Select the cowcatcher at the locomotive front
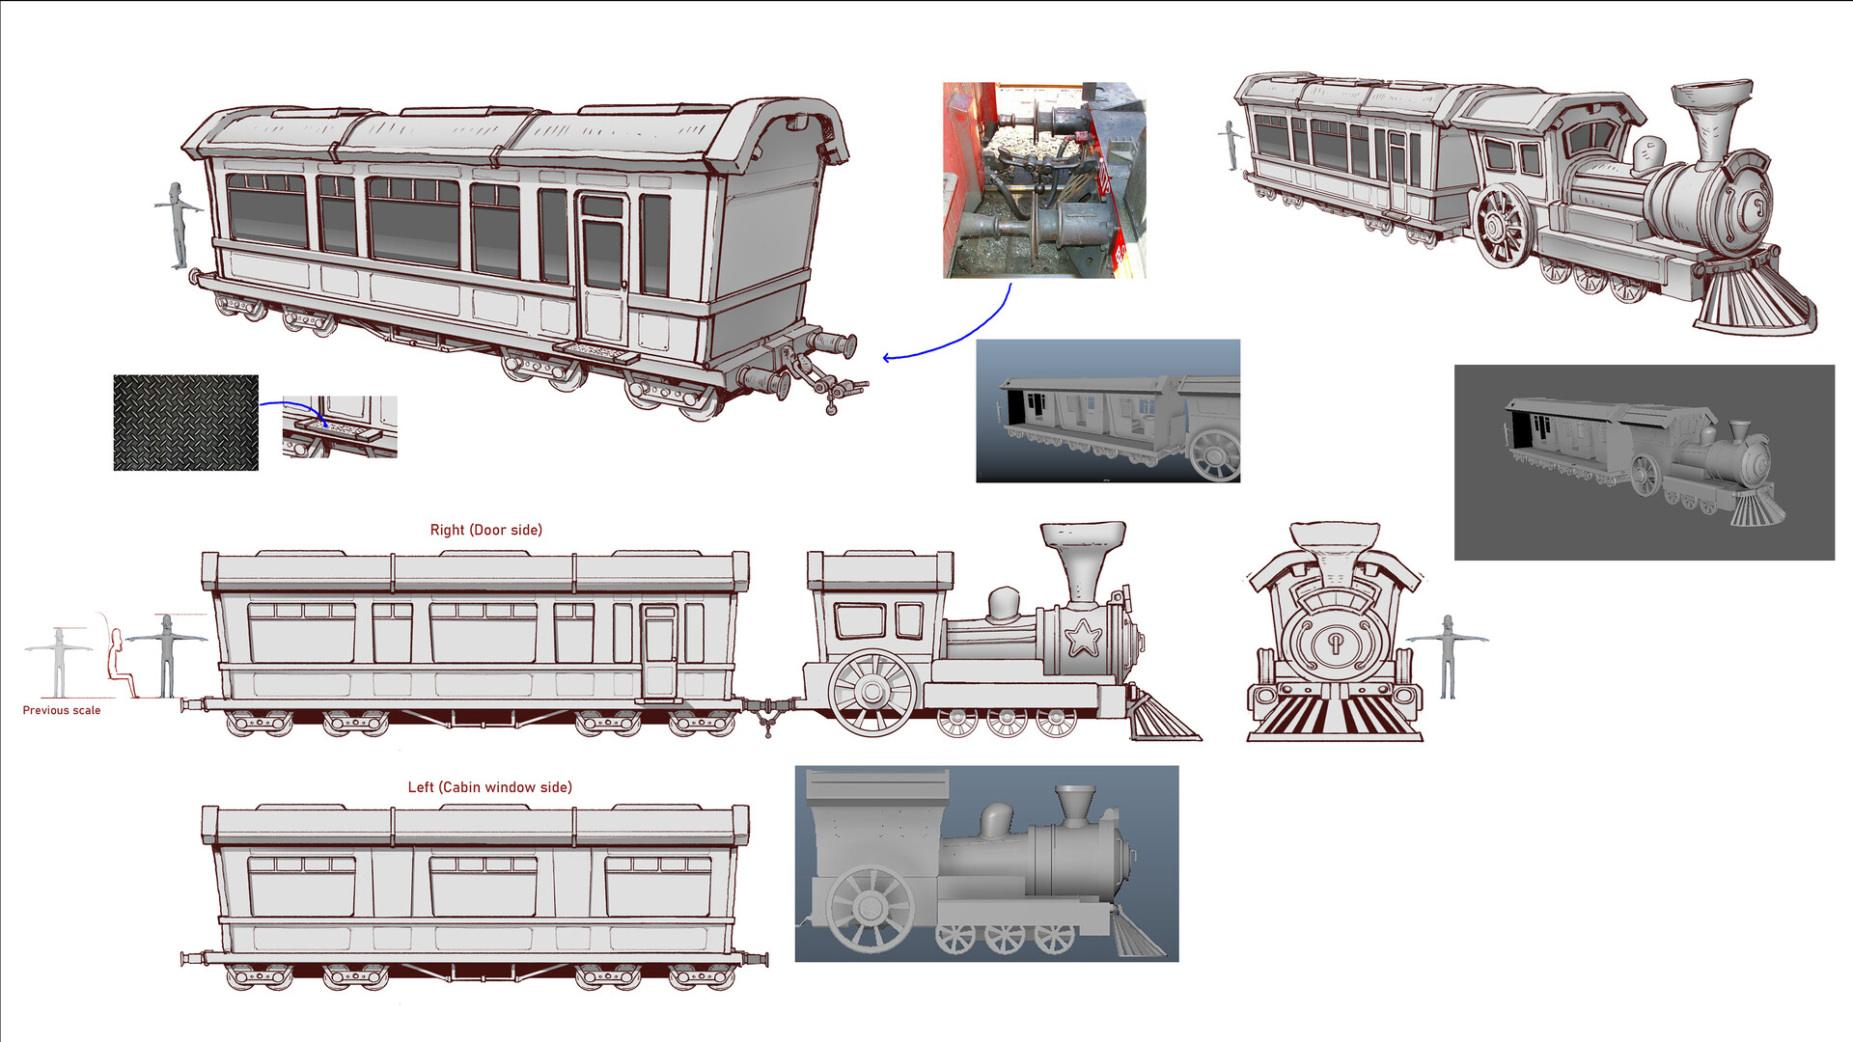The image size is (1853, 1042). (x=1158, y=714)
